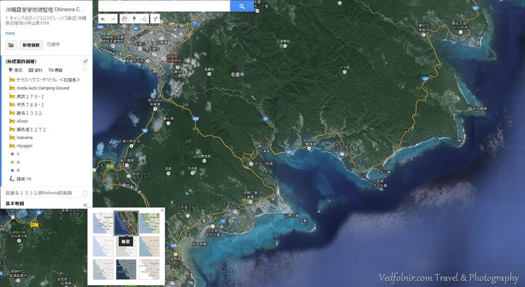
Task: Choose the dark navy base thumbnail
Action: [126, 269]
